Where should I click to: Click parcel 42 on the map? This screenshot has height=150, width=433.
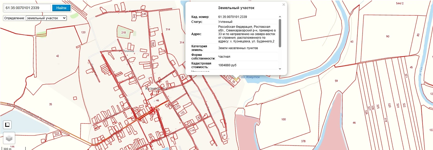click(57, 56)
